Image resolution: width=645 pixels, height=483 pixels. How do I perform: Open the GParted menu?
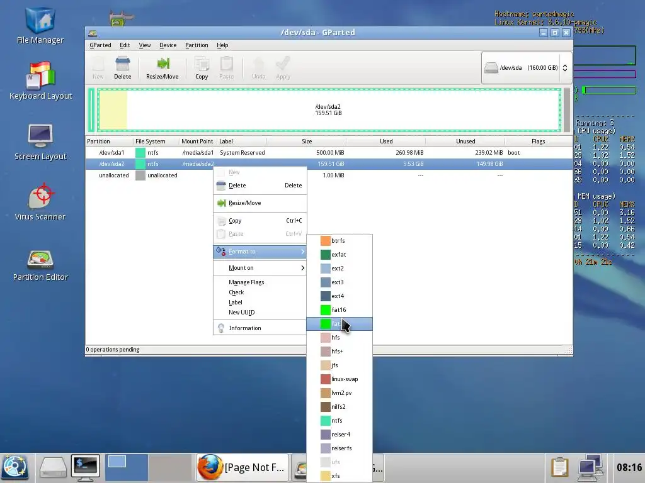pos(100,45)
